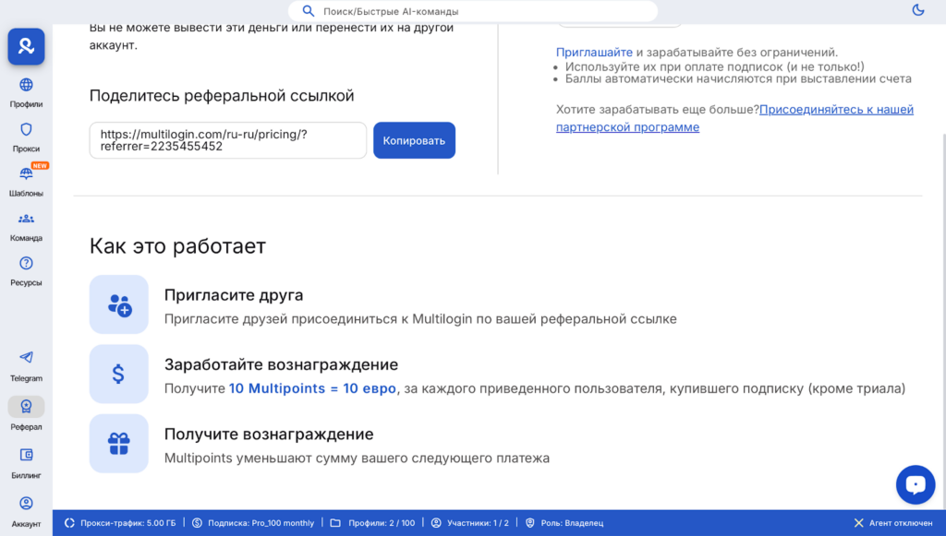The image size is (946, 536).
Task: Click the 10 Multipoints = 10 евро text
Action: 312,388
